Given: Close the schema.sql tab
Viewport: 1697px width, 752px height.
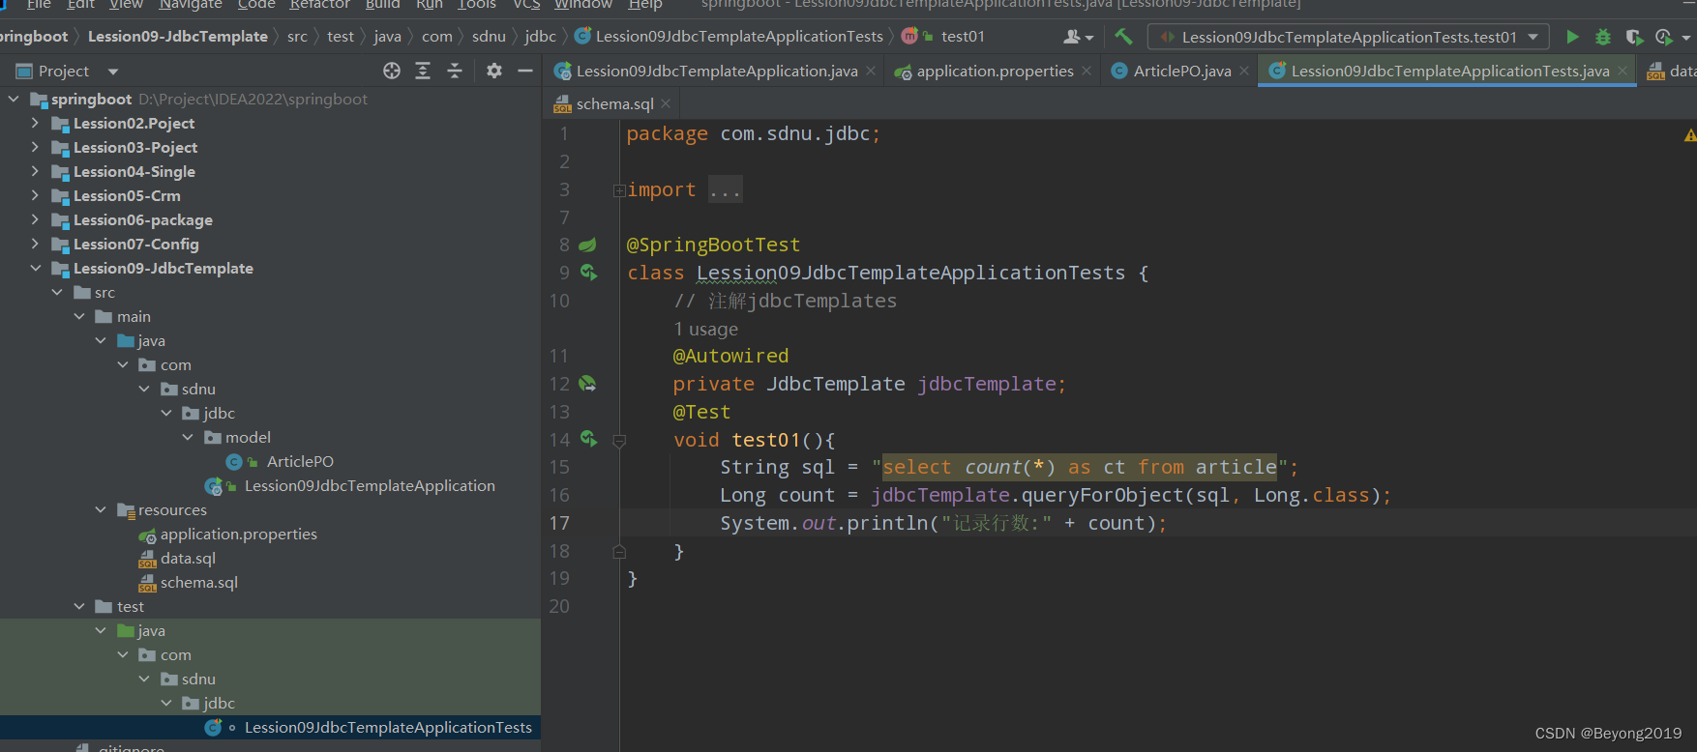Looking at the screenshot, I should coord(666,103).
